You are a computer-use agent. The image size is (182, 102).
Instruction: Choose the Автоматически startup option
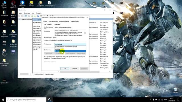70,48
